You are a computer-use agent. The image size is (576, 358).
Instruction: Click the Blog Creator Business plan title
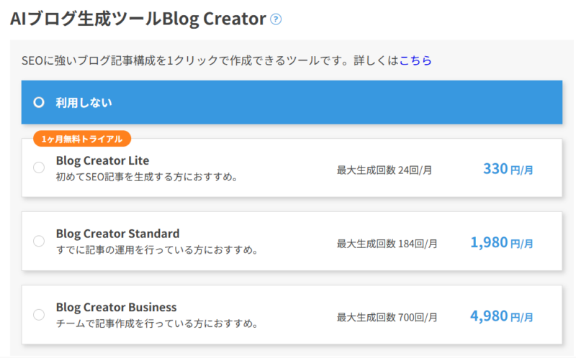point(116,307)
